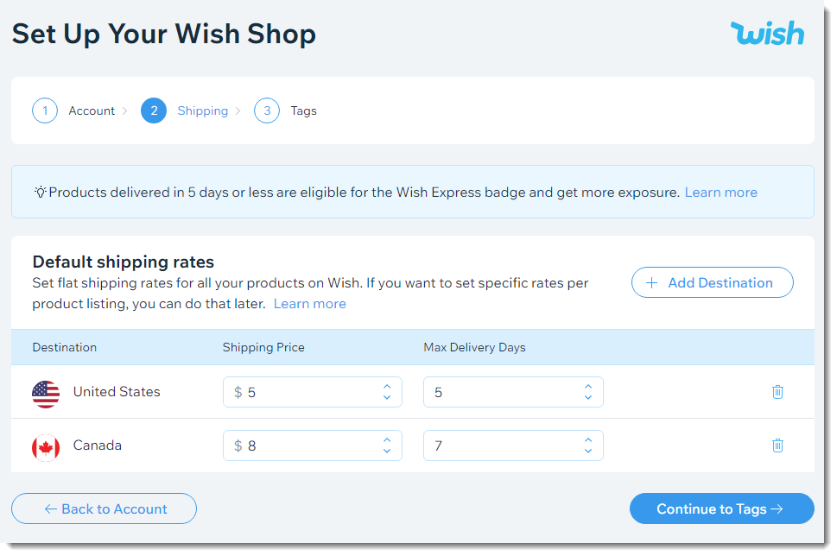Viewport: 837px width, 556px height.
Task: Click Continue to Tags button
Action: pos(722,509)
